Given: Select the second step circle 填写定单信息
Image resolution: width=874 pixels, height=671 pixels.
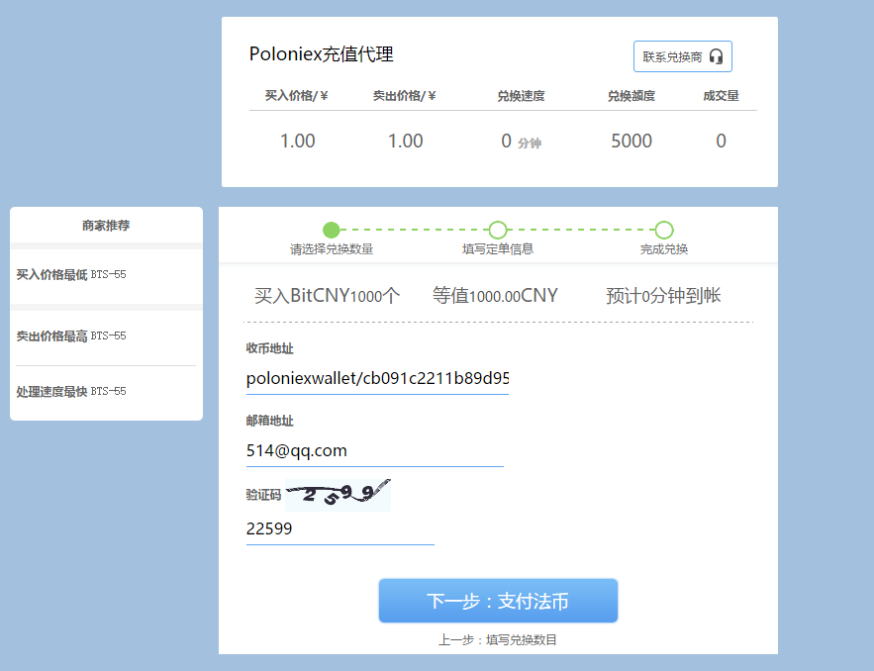Looking at the screenshot, I should [x=498, y=230].
